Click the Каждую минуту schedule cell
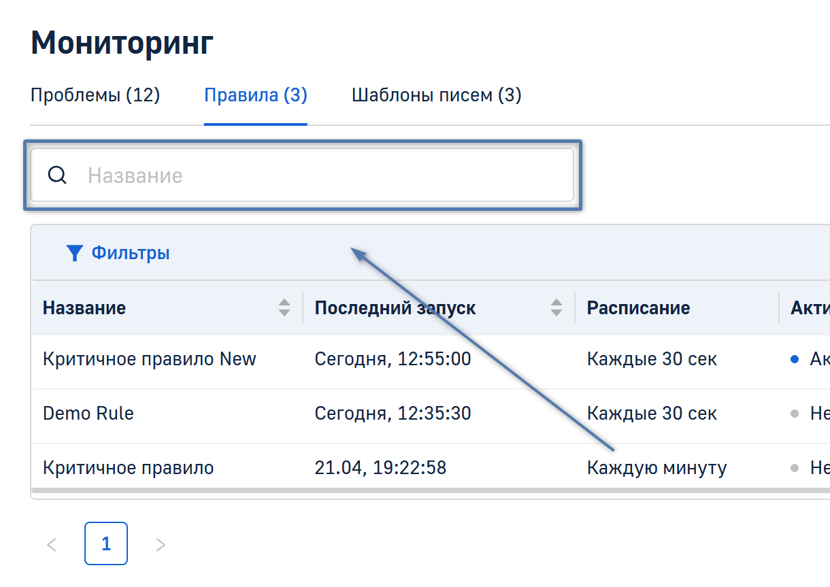 (x=657, y=468)
